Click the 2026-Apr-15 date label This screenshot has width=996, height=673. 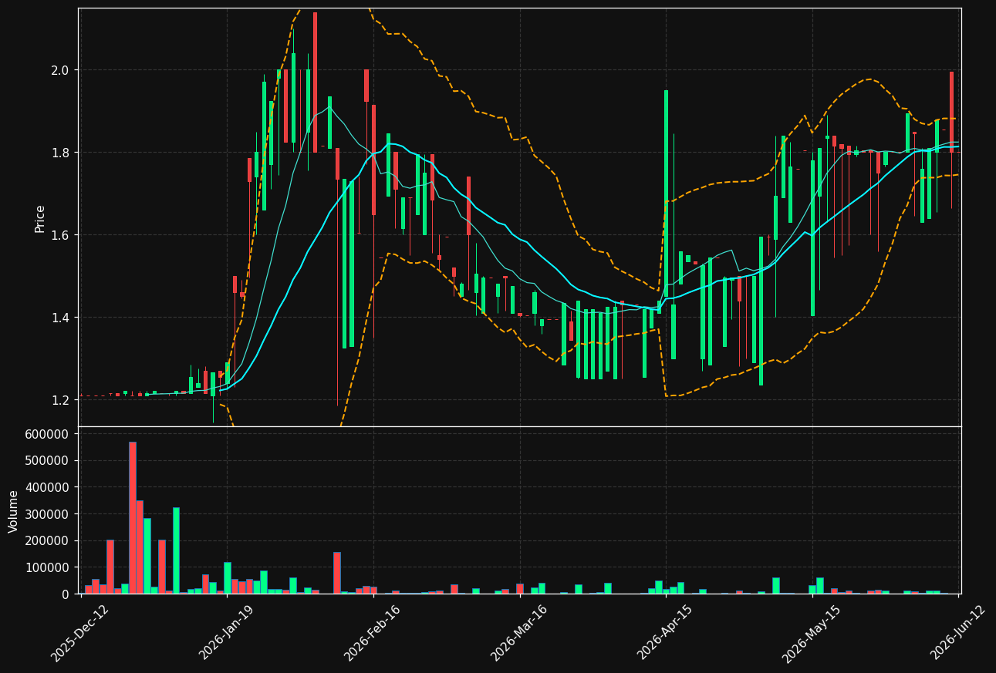665,633
